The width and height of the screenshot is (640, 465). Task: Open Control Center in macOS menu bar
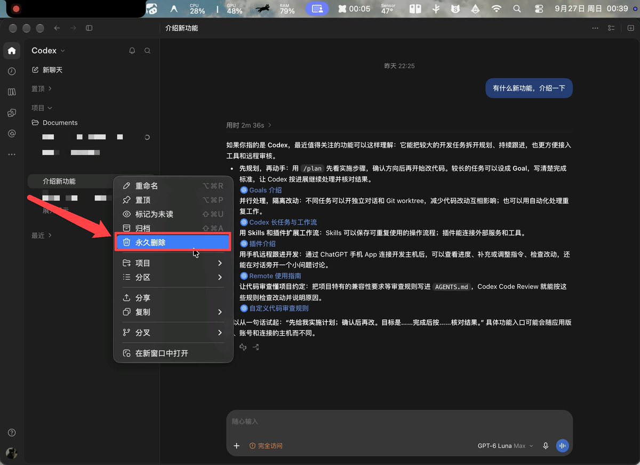point(538,9)
